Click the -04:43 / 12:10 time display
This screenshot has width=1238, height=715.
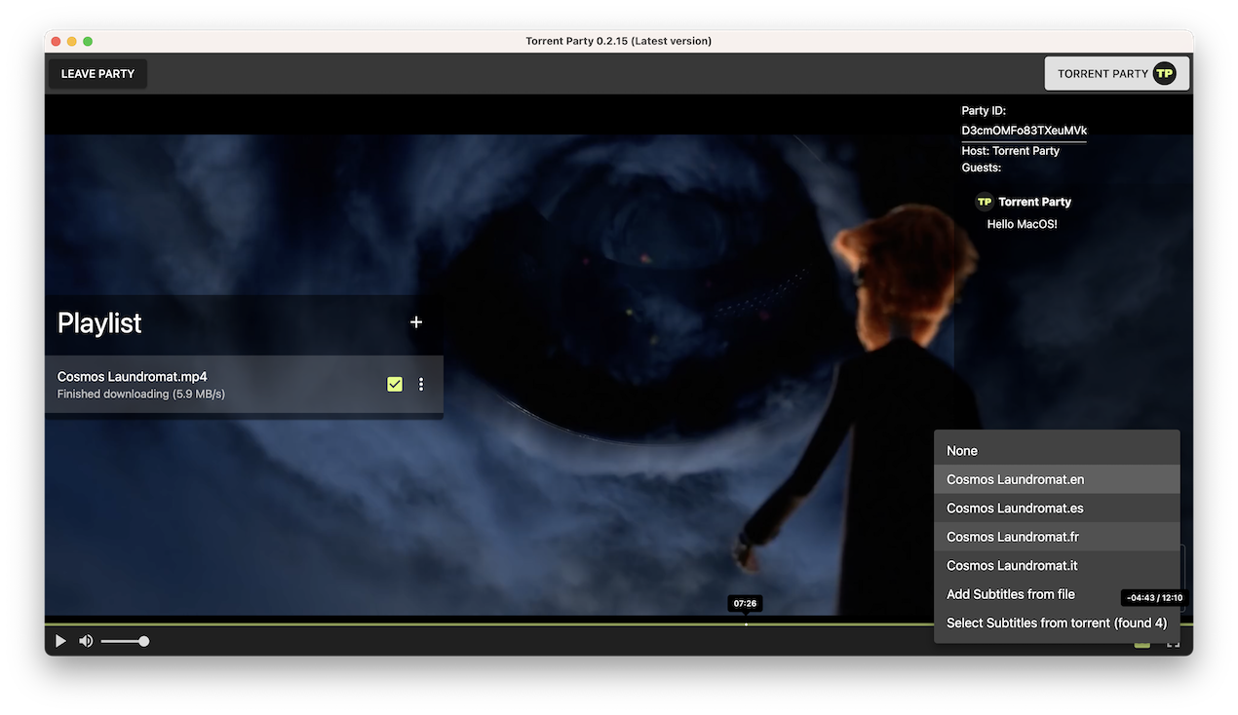click(x=1155, y=598)
